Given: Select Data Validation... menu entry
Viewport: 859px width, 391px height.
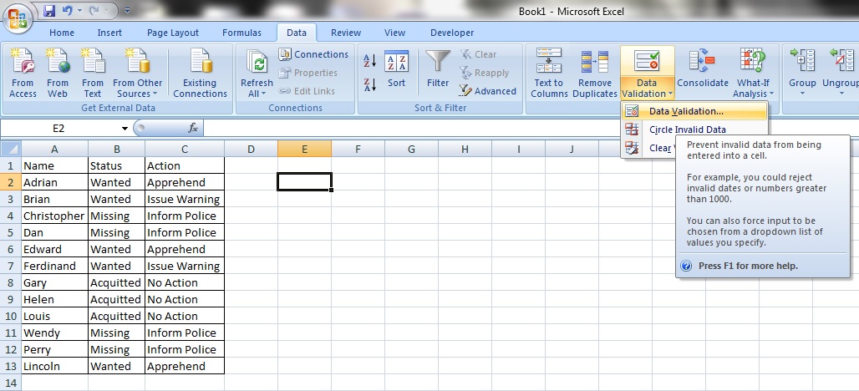Looking at the screenshot, I should coord(686,111).
